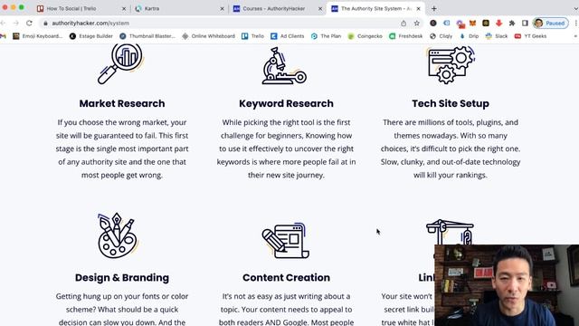Image resolution: width=579 pixels, height=326 pixels.
Task: Click the Design & Branding heading
Action: click(122, 278)
